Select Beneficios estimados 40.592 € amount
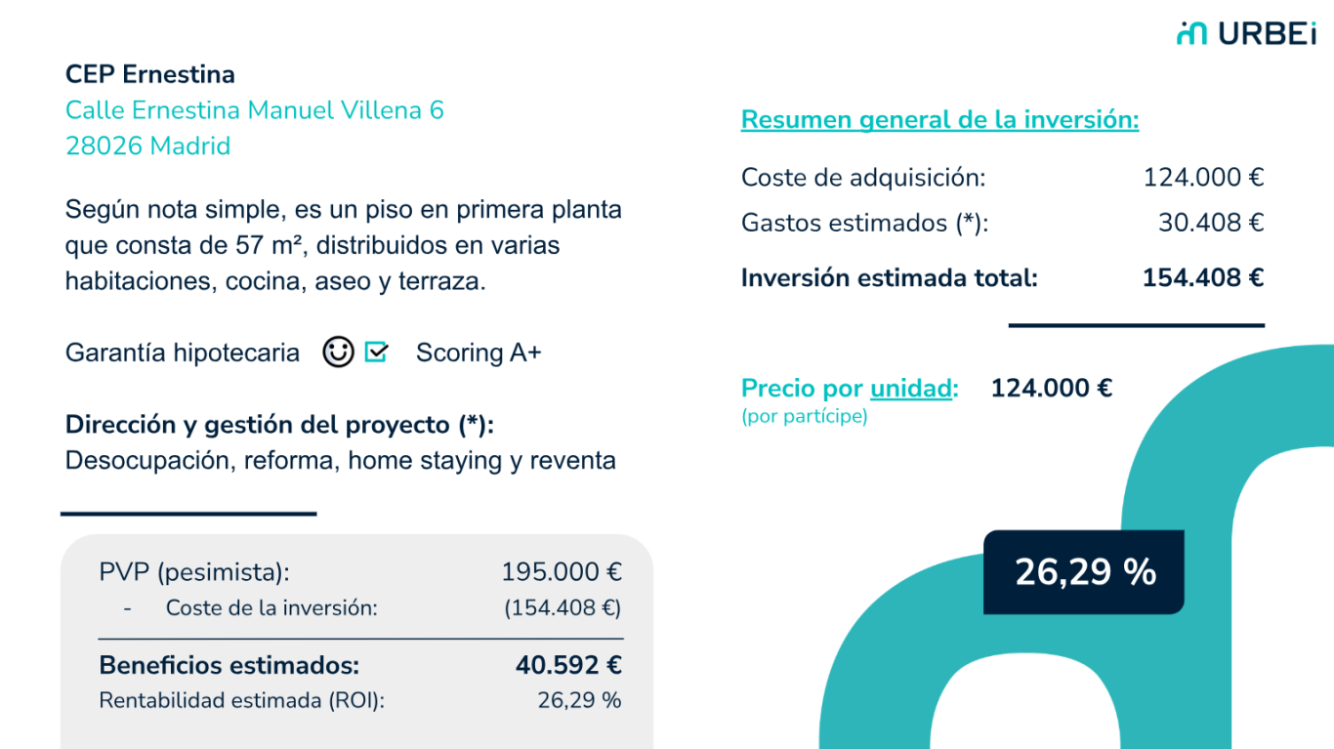The height and width of the screenshot is (749, 1334). tap(569, 666)
